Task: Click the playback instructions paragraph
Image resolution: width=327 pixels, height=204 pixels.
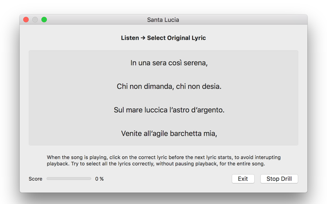Action: (163, 160)
